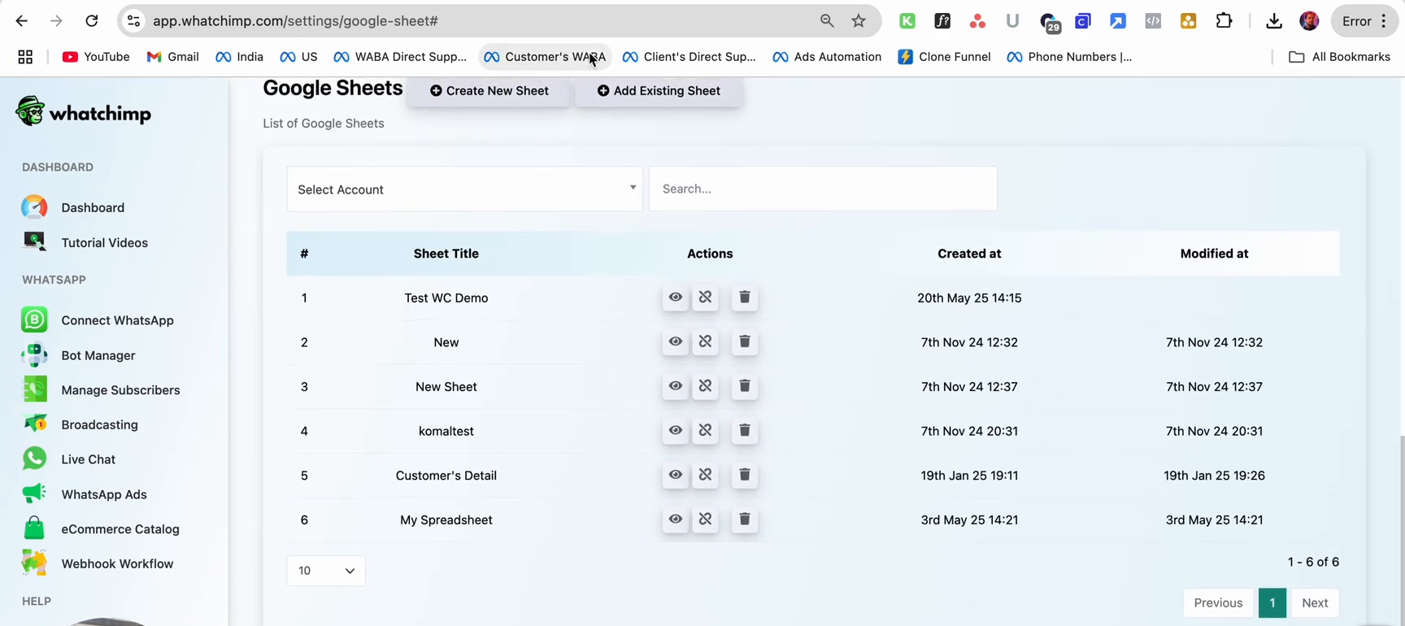Screen dimensions: 1405x626
Task: Unlink the komaltest sheet
Action: point(705,431)
